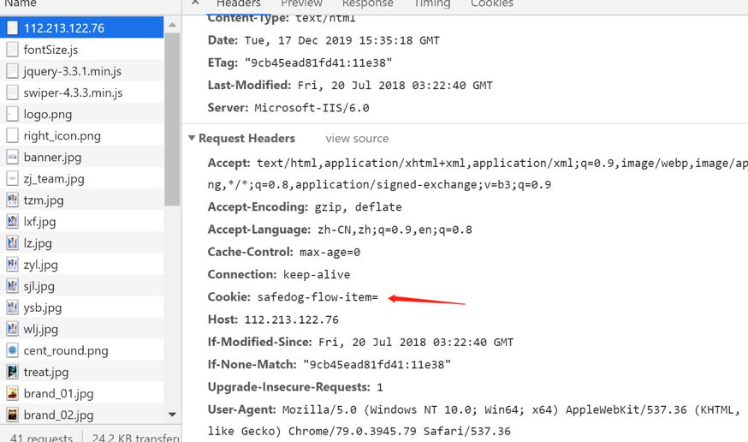Image resolution: width=748 pixels, height=442 pixels.
Task: Switch to the Headers tab
Action: tap(239, 3)
